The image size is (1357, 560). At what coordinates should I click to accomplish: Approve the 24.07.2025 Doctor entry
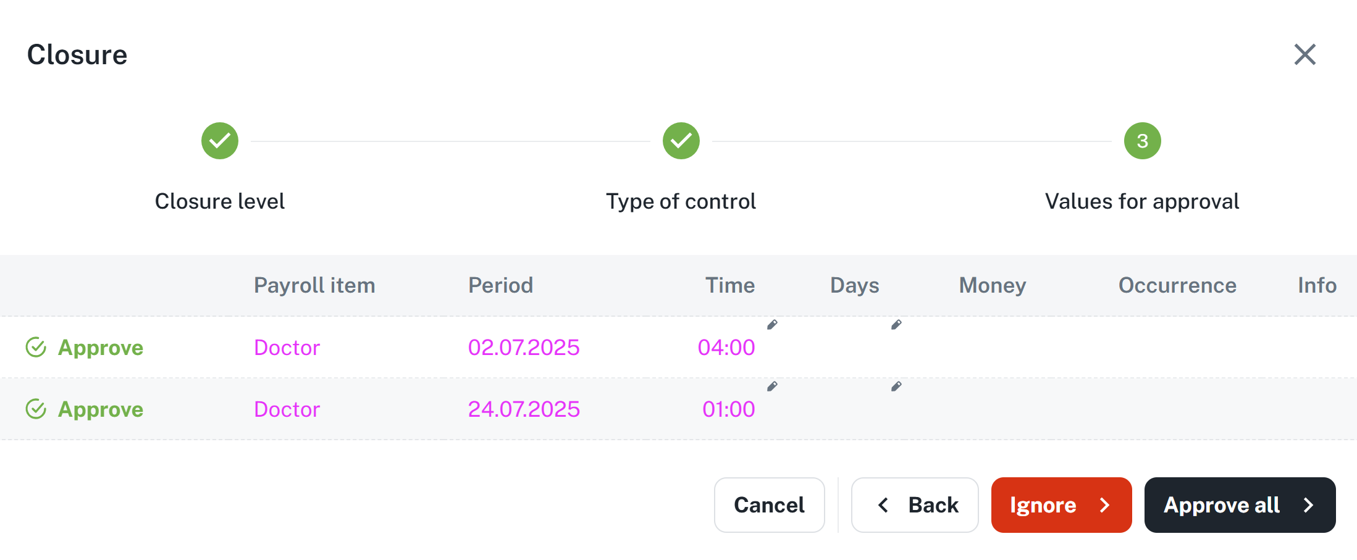click(100, 409)
